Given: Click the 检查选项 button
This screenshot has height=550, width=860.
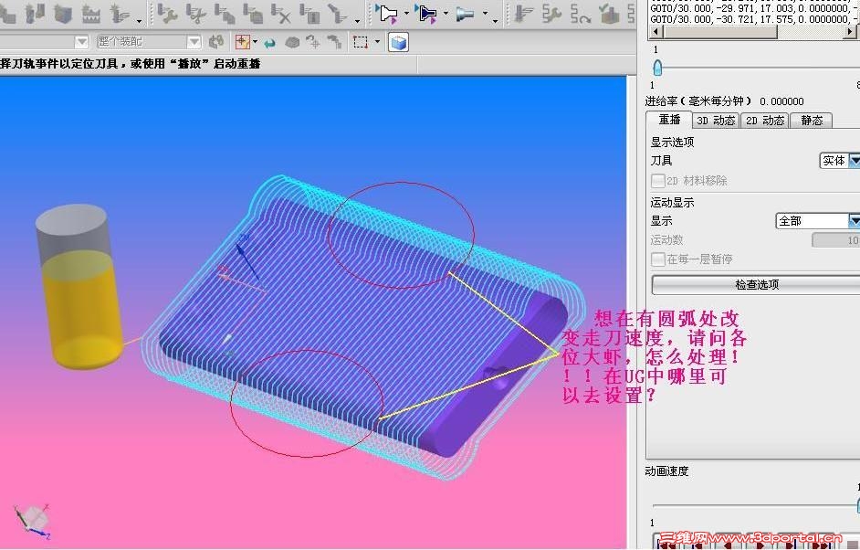Looking at the screenshot, I should (x=756, y=284).
